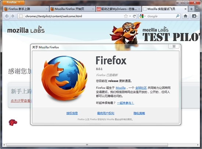This screenshot has height=149, width=202.
Task: Open the 最终用户权利 link
Action: pyautogui.click(x=106, y=113)
